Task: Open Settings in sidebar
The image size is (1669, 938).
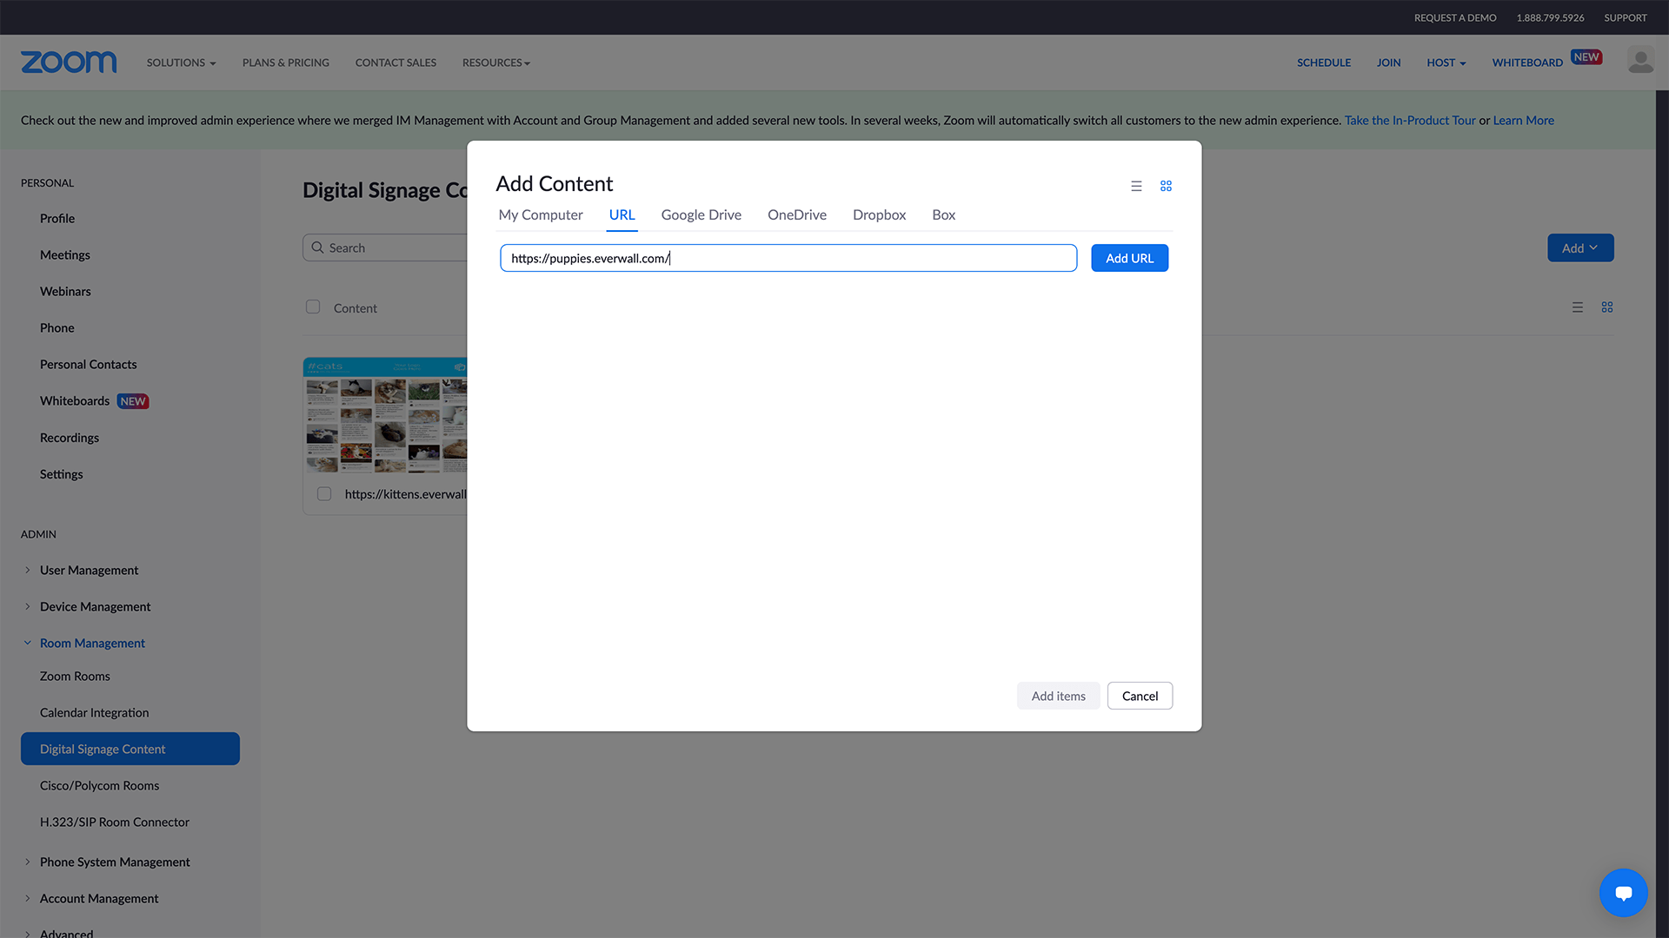Action: point(62,474)
